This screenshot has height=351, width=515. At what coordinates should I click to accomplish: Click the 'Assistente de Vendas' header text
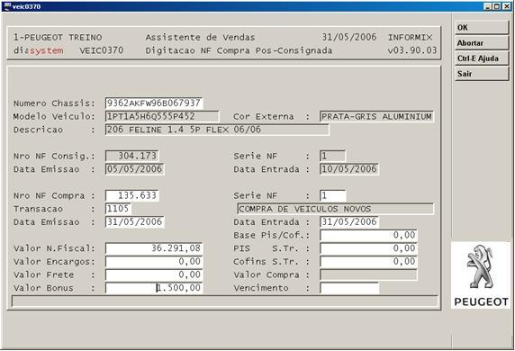tap(200, 37)
